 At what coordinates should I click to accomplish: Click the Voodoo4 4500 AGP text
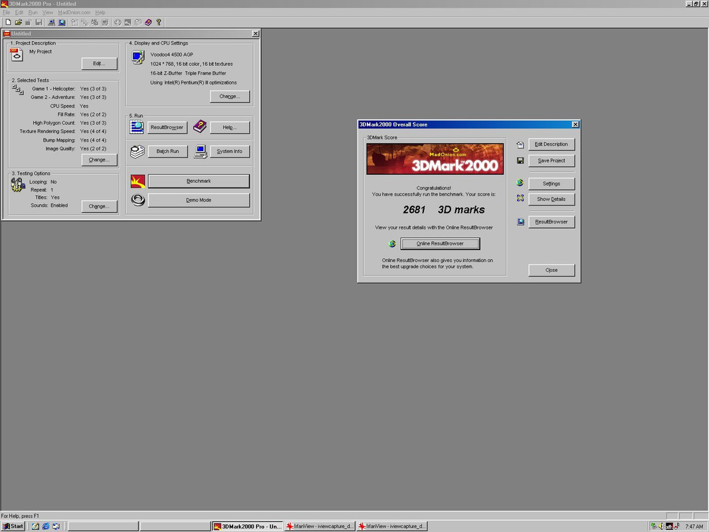pos(172,55)
